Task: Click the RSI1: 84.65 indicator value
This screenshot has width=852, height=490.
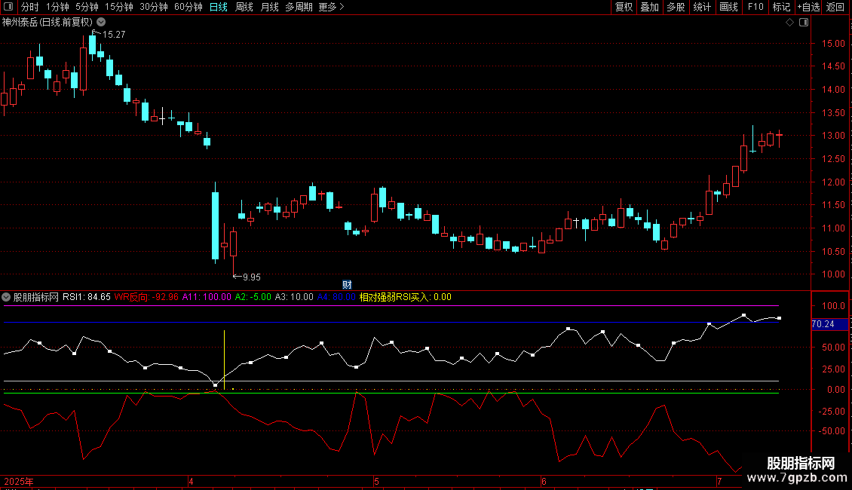Action: pos(87,297)
